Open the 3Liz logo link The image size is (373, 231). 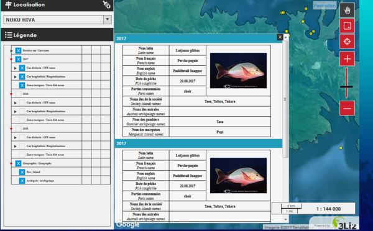345,224
